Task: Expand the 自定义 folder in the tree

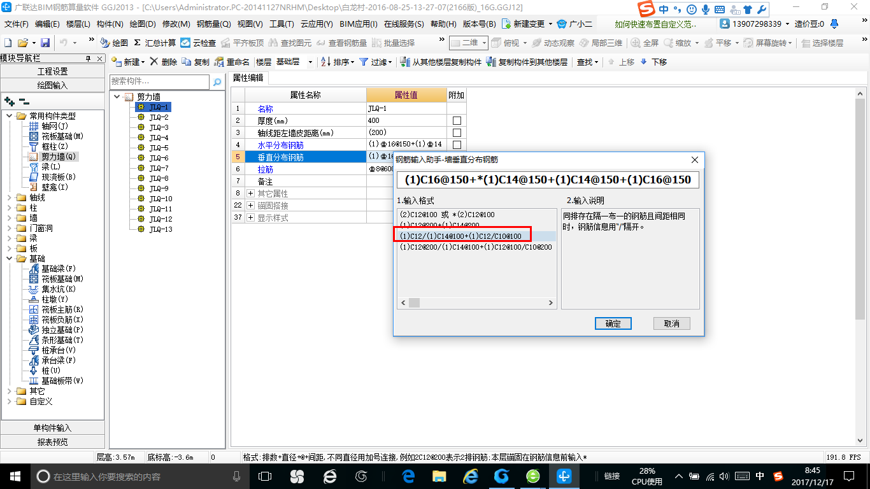Action: pyautogui.click(x=10, y=401)
